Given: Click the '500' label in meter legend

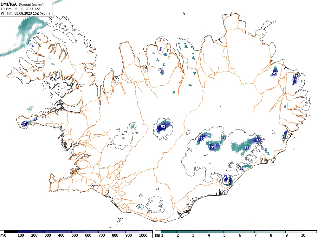Looking at the screenshot, I should pos(75,235).
